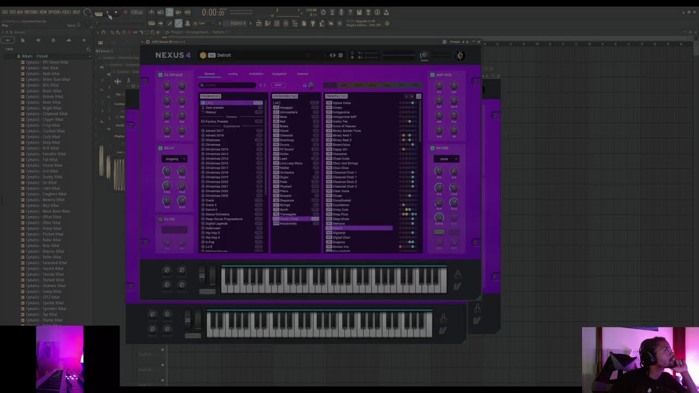Select the browser speaker sounds icon
The image size is (699, 393).
tap(38, 40)
